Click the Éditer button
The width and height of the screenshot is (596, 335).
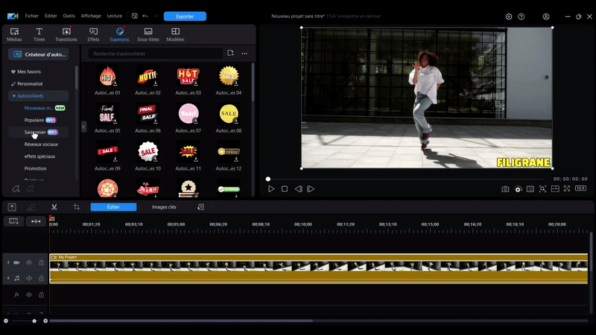coord(113,207)
